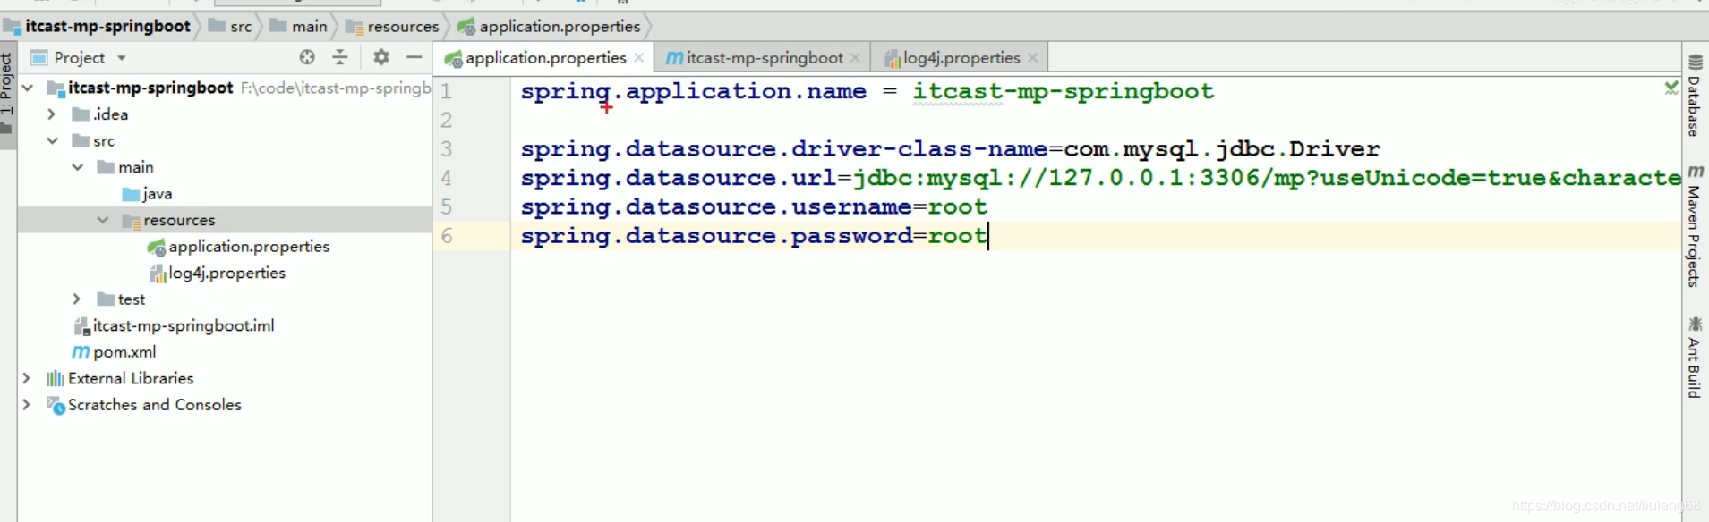
Task: Switch to itcast-mp-springboot editor tab
Action: click(x=764, y=57)
